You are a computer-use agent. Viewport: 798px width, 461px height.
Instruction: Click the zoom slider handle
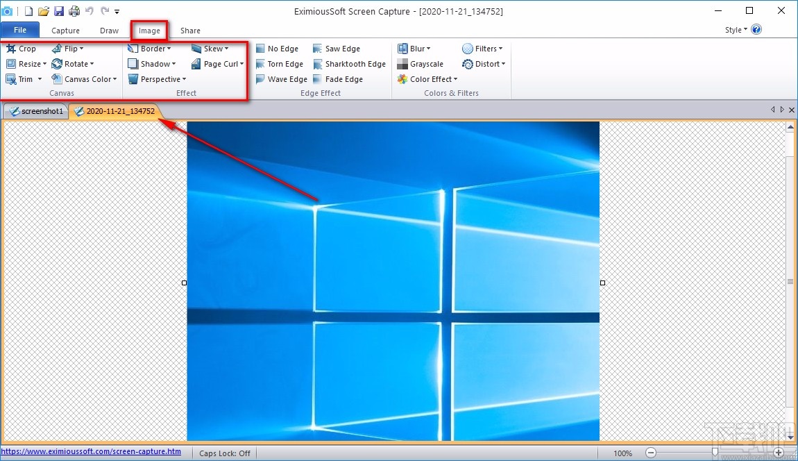(715, 452)
